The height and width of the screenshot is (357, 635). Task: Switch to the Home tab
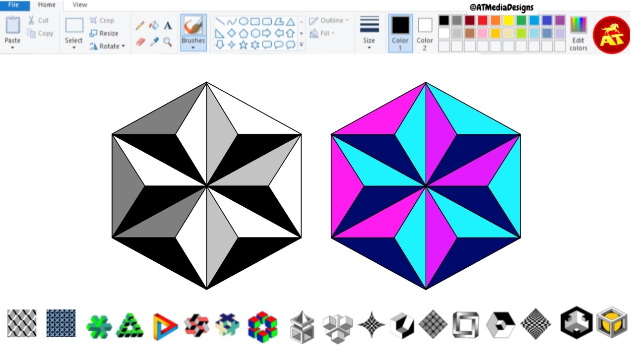point(47,5)
